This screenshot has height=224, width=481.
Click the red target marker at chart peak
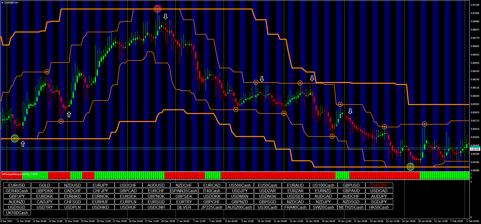click(x=157, y=9)
